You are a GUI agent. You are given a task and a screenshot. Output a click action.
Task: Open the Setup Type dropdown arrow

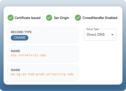(112, 35)
